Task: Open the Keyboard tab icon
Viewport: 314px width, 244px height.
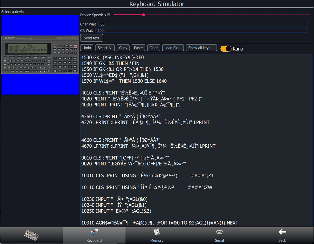Action: point(94,232)
